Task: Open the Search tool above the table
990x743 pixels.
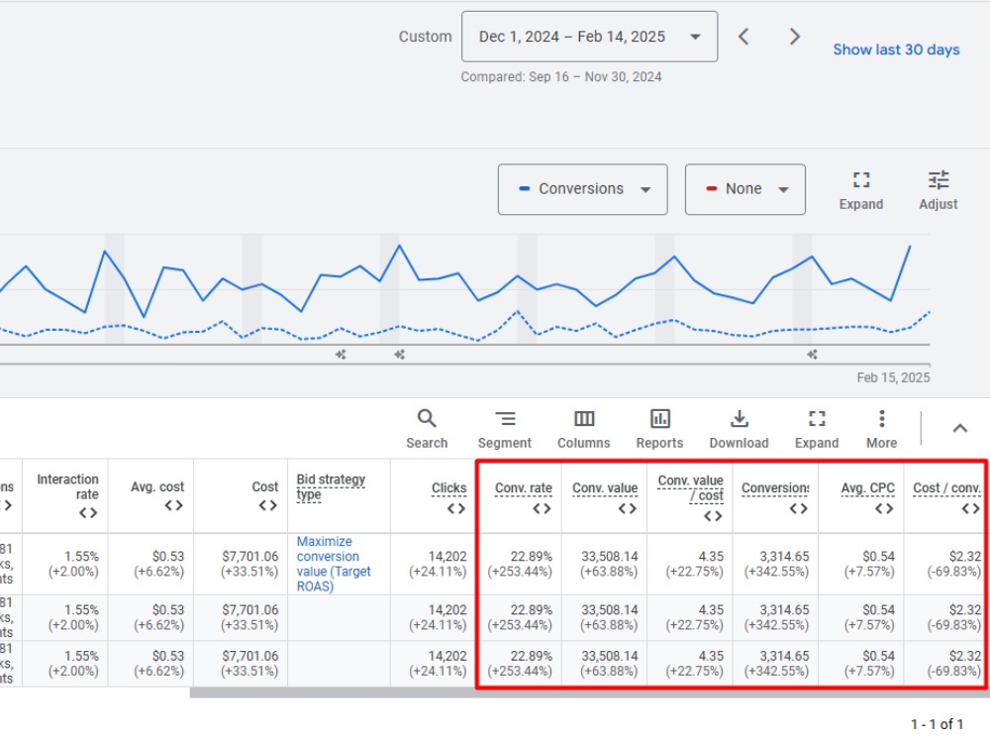Action: pyautogui.click(x=427, y=429)
